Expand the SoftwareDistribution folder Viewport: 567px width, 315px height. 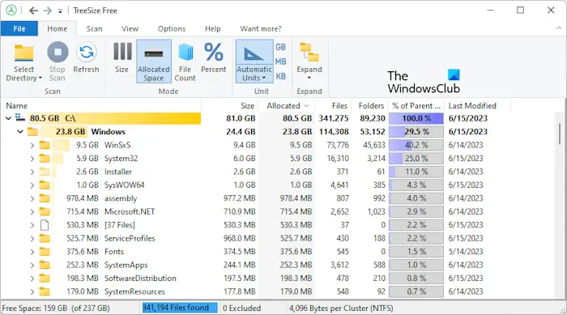coord(32,279)
